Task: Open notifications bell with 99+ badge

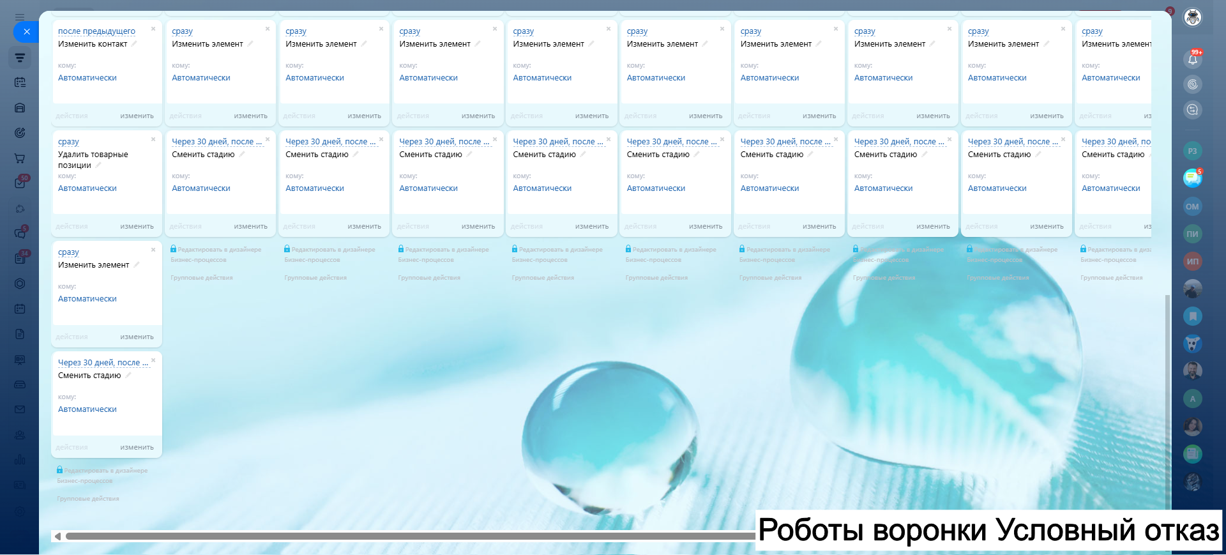Action: coord(1192,59)
